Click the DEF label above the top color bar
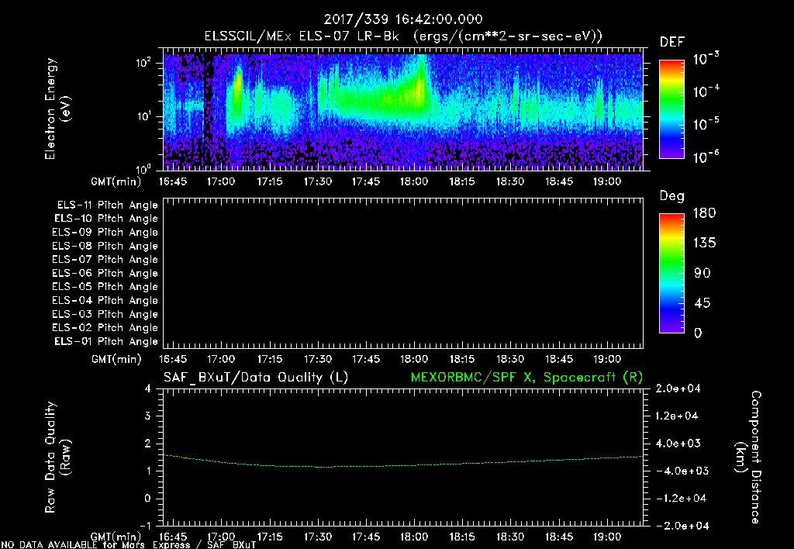The height and width of the screenshot is (549, 794). click(672, 42)
